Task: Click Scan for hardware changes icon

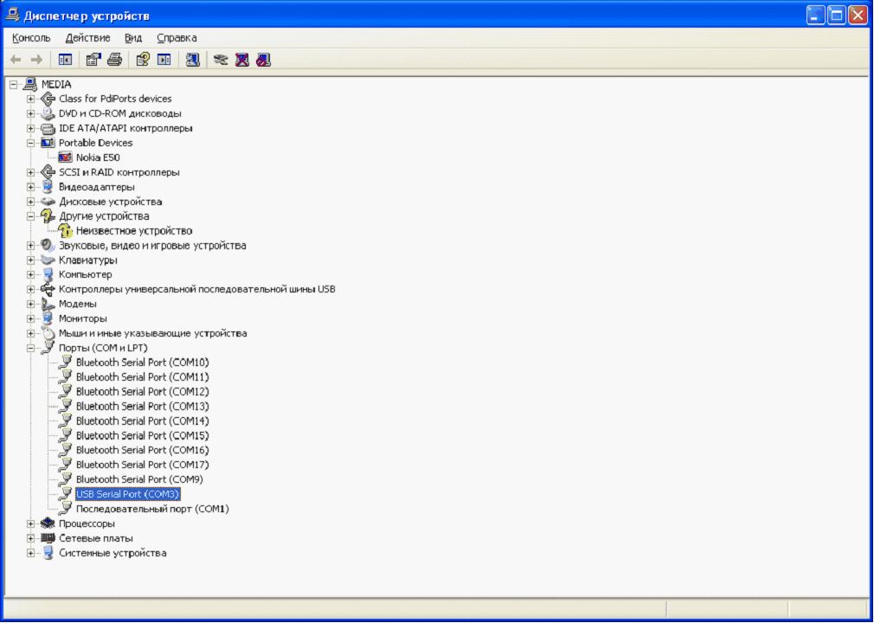Action: coord(192,60)
